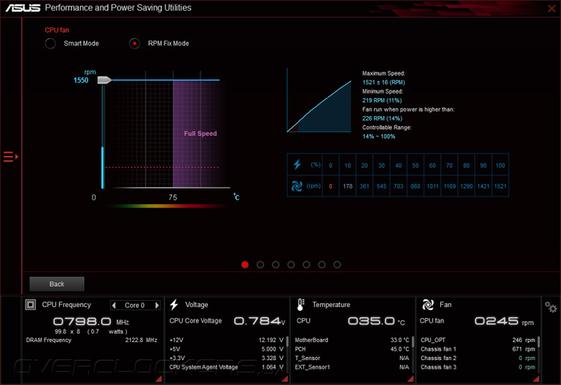Go to sixth page indicator dot

322,264
